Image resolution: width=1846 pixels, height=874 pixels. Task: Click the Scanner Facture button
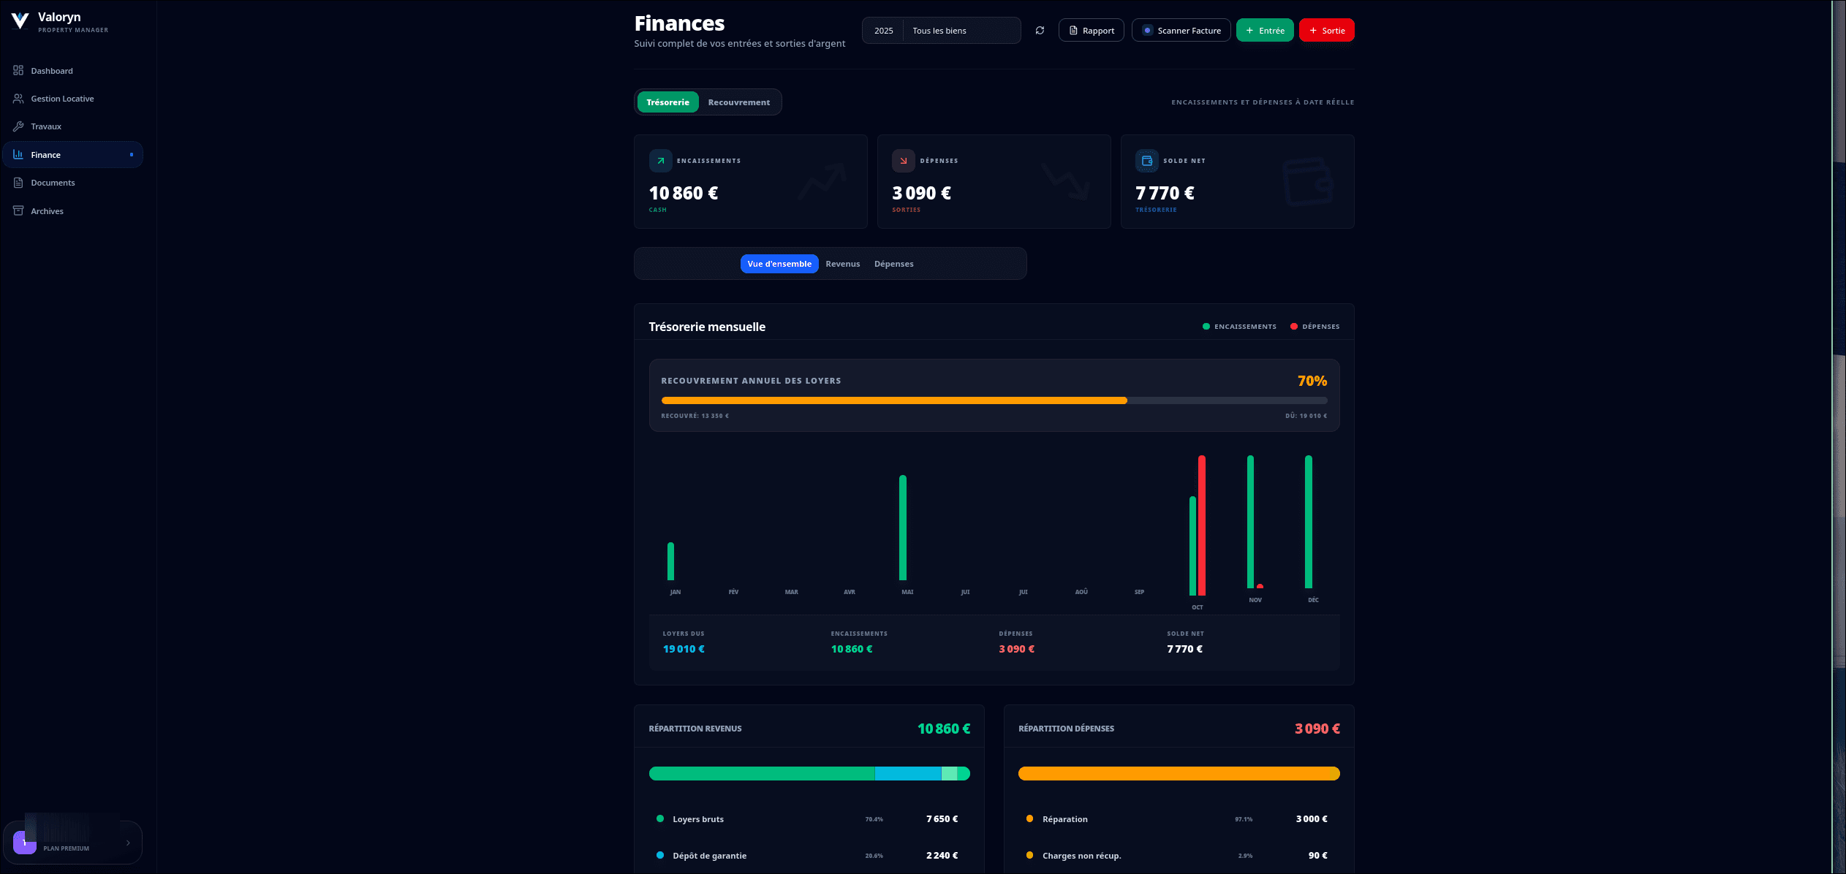(1181, 31)
